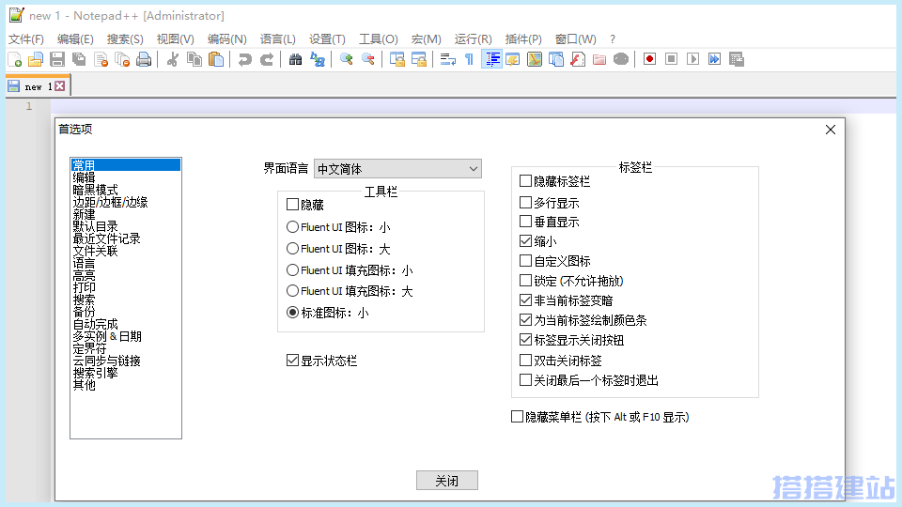Click the Save All toolbar icon
This screenshot has width=902, height=507.
79,59
